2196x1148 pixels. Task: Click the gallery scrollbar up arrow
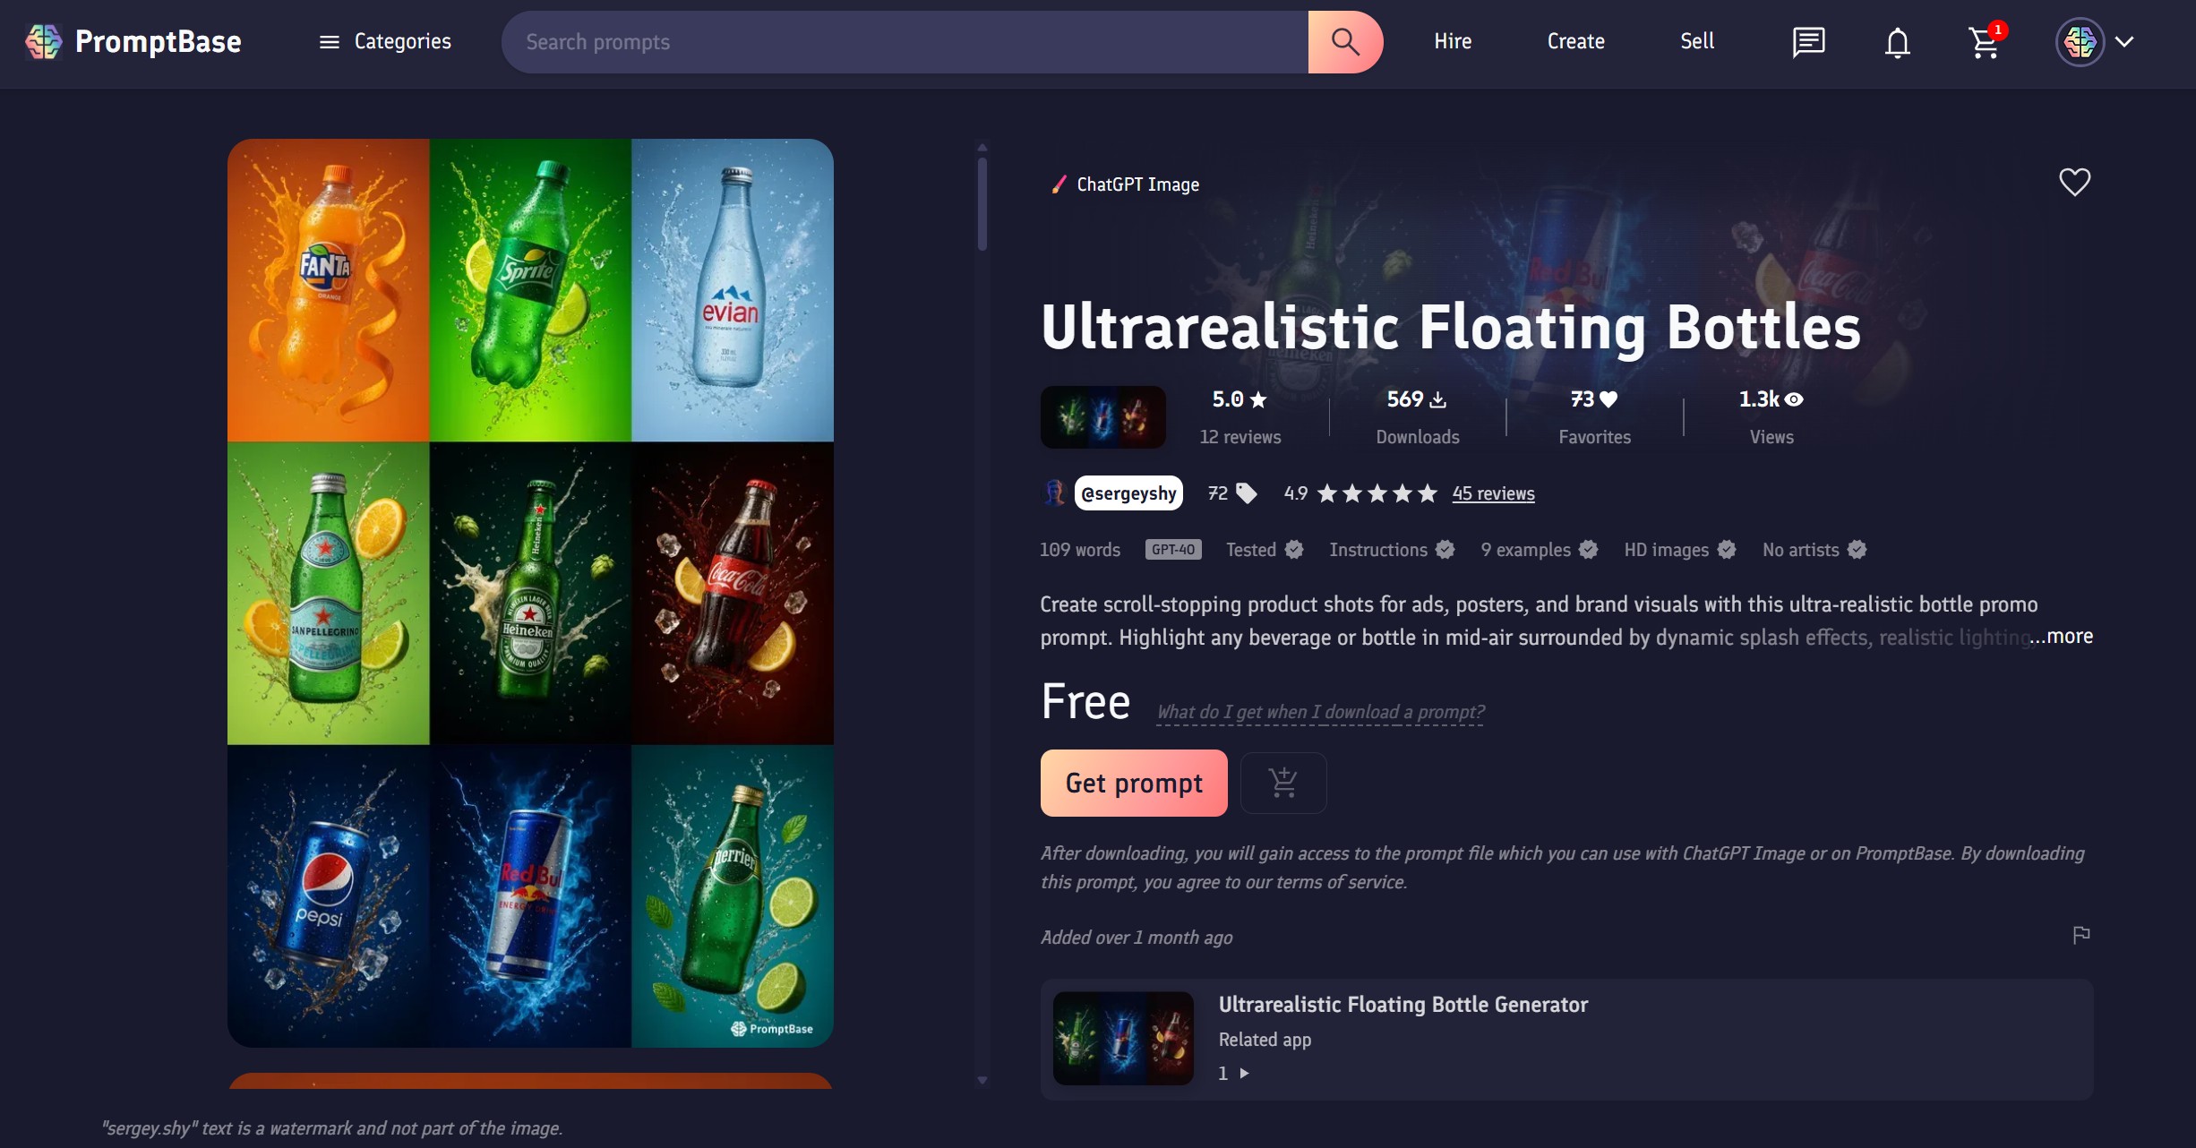pos(982,147)
